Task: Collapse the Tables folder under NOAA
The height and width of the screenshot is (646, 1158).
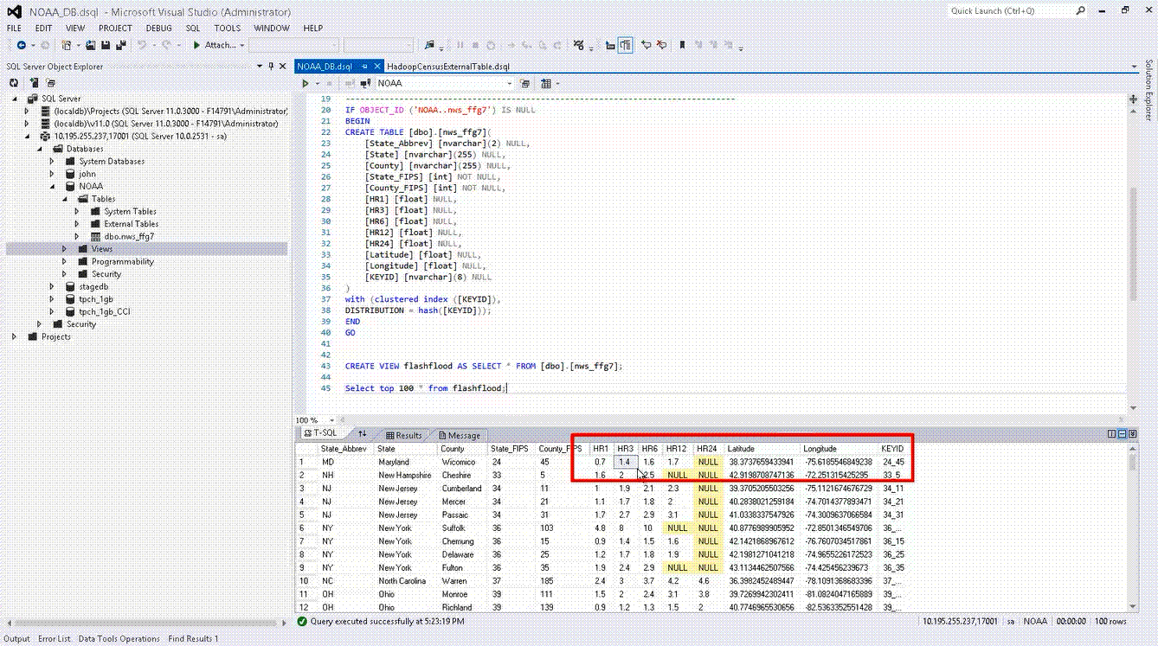Action: (64, 199)
